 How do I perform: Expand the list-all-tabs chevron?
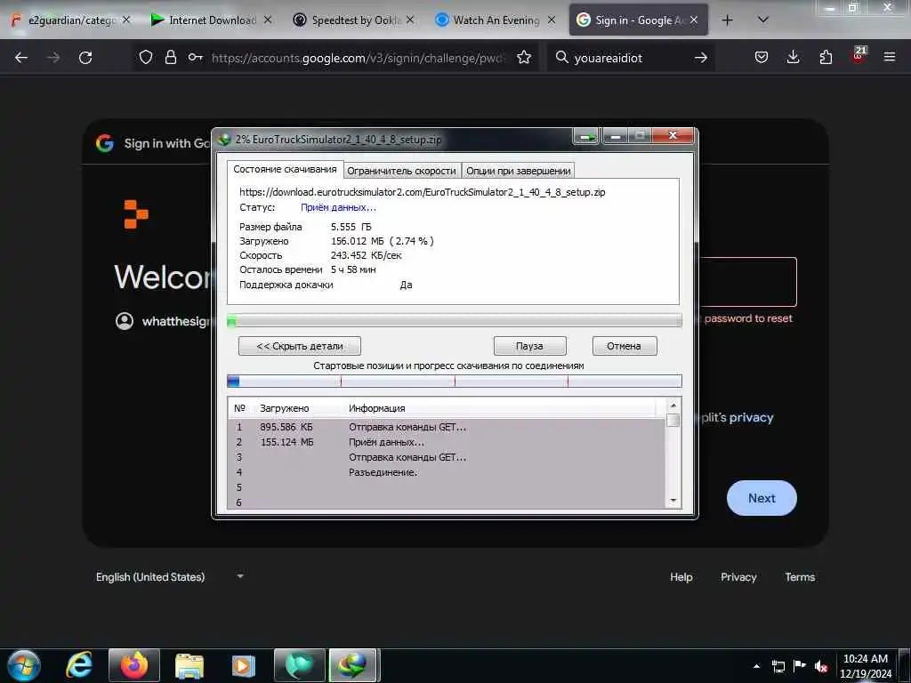click(763, 20)
